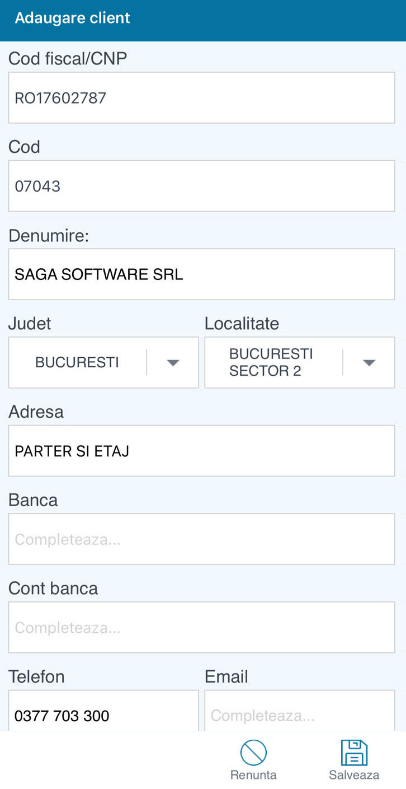Expand the Localitate dropdown arrow

(x=369, y=363)
